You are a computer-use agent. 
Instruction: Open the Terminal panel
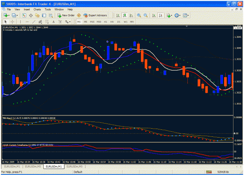[x=44, y=15]
